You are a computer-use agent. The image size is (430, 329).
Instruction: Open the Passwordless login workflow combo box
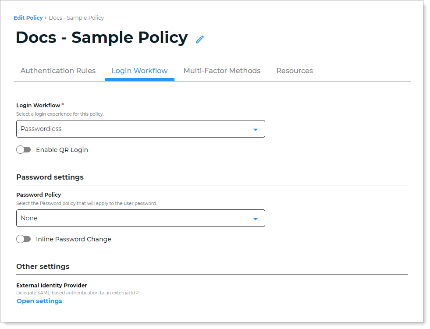point(140,129)
